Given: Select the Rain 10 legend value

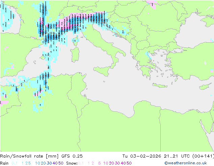Looking at the screenshot, I should (38, 163).
